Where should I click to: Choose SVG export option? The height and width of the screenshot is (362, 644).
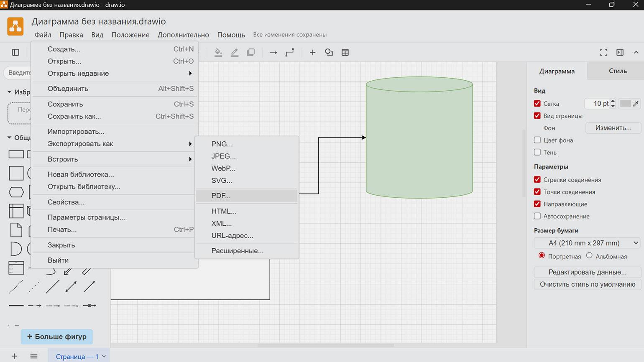[247, 181]
